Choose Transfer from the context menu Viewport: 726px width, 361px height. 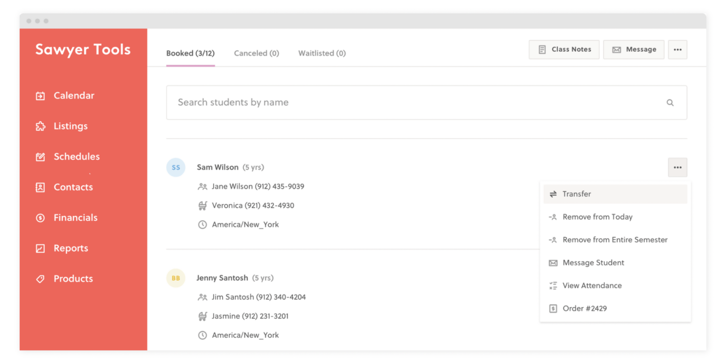point(576,194)
